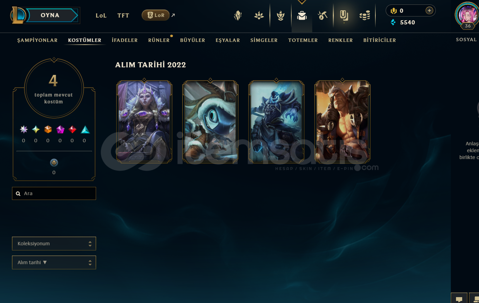Switch to the RÜNLER tab
This screenshot has width=479, height=303.
pyautogui.click(x=159, y=40)
